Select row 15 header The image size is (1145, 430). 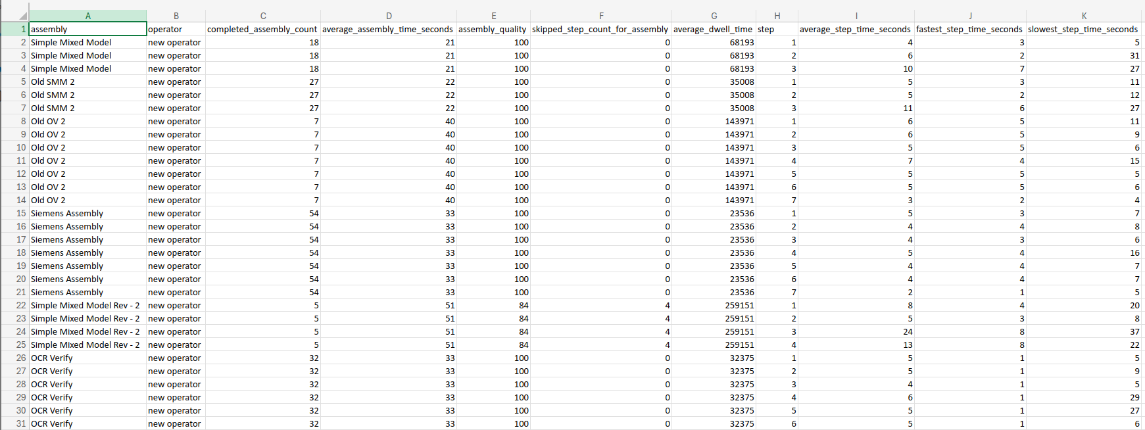point(14,213)
